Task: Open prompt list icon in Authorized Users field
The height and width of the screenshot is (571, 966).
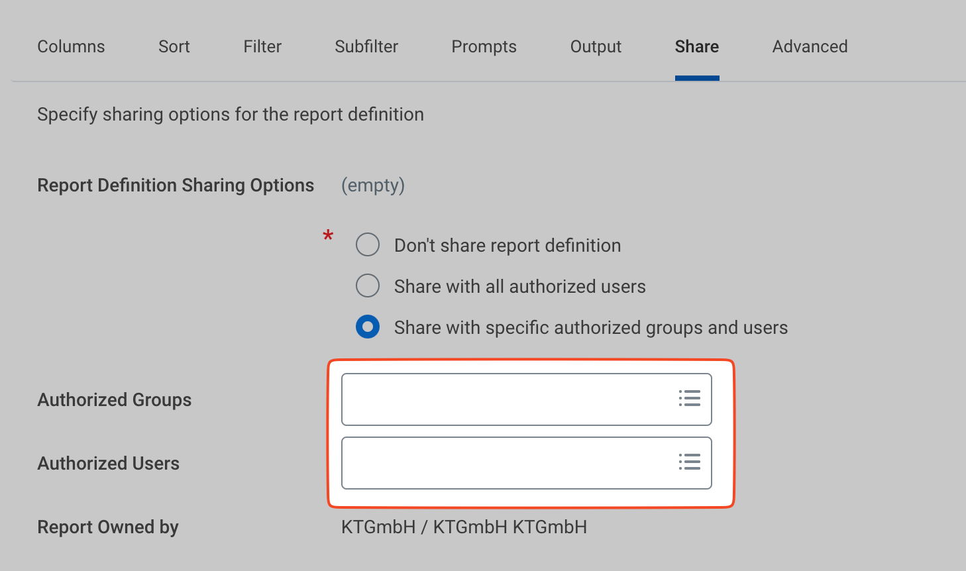Action: [x=689, y=462]
